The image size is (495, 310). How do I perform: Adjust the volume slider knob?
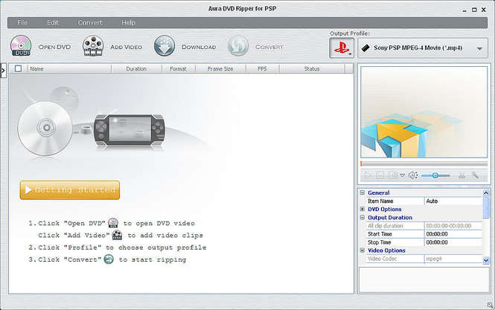click(435, 175)
